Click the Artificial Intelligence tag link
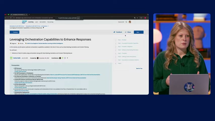The image size is (215, 121). tap(58, 43)
